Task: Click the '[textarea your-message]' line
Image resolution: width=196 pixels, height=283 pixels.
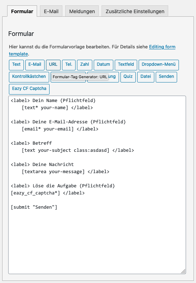Action: click(x=65, y=172)
